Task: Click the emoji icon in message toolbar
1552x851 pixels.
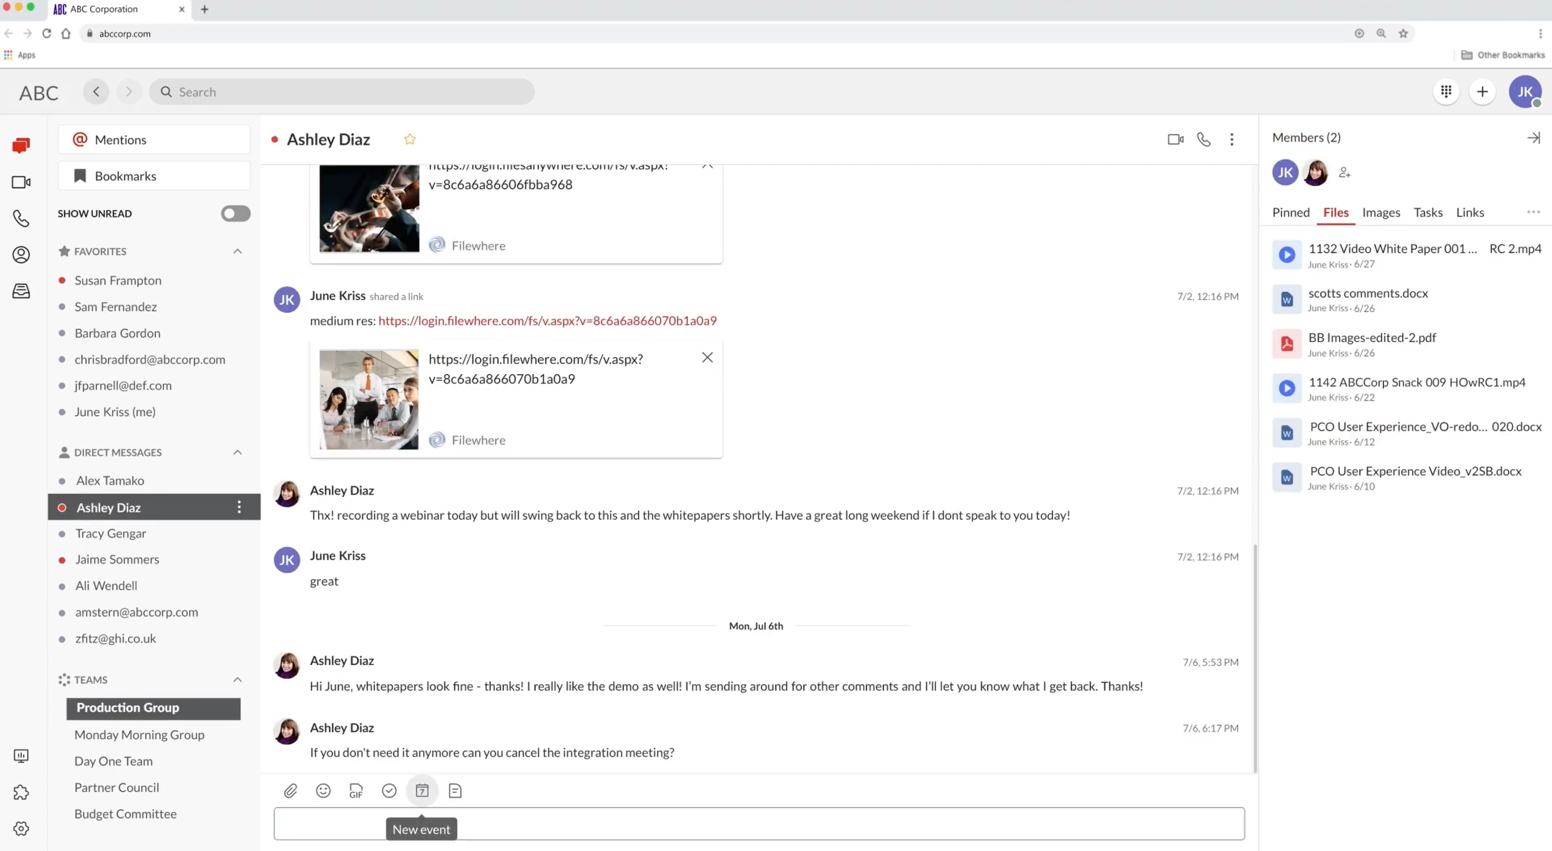Action: tap(323, 790)
